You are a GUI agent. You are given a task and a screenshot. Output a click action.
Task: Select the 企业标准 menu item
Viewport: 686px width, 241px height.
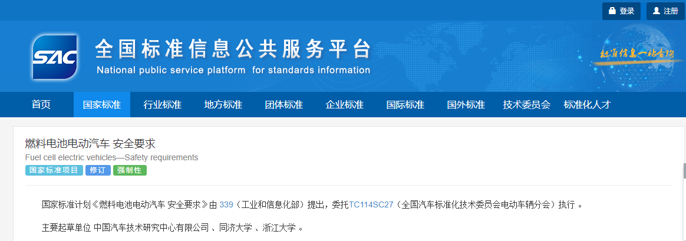[344, 105]
